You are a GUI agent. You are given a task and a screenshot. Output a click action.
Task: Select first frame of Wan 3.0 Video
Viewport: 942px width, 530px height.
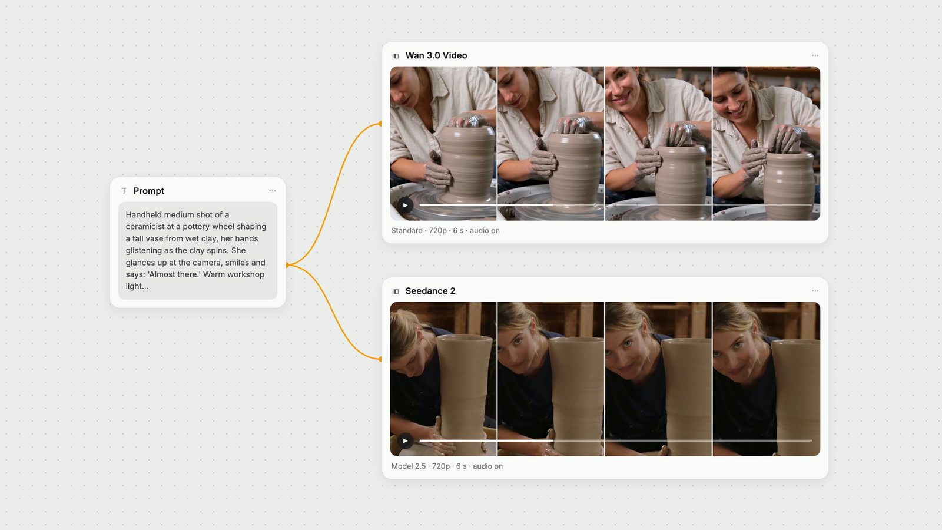coord(443,144)
